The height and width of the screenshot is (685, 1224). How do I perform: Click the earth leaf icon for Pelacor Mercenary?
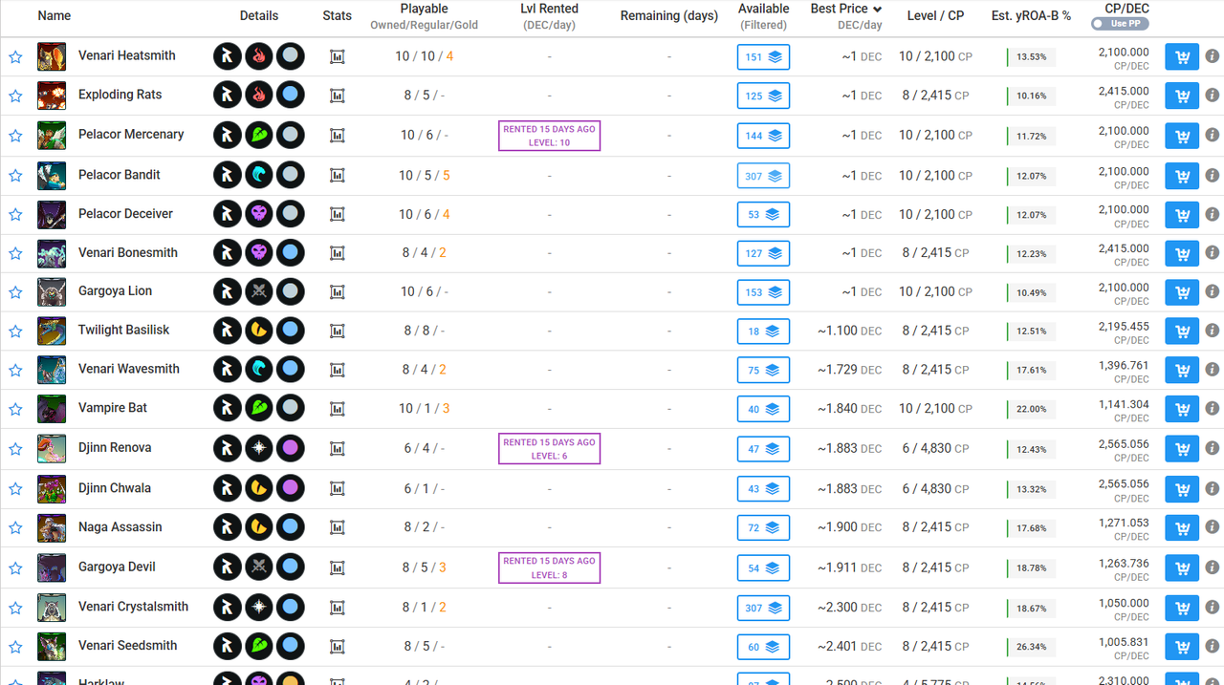pos(259,136)
